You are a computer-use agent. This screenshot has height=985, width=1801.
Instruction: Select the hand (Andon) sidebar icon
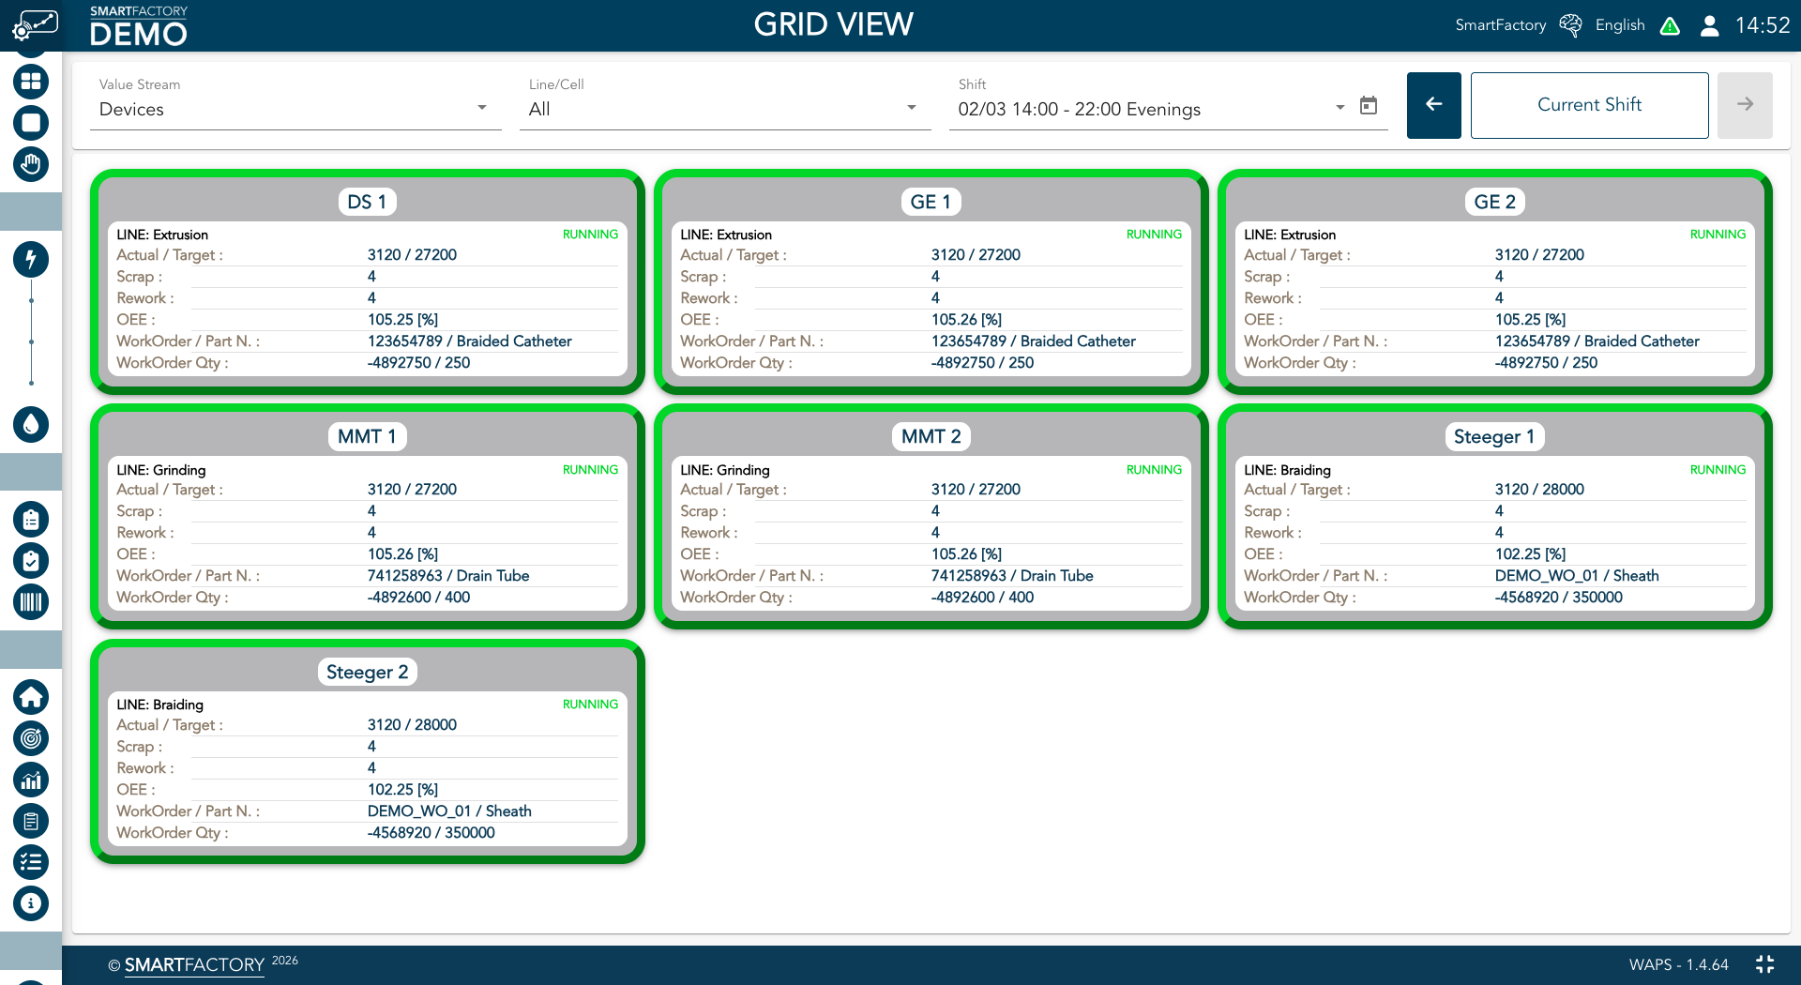pyautogui.click(x=31, y=164)
